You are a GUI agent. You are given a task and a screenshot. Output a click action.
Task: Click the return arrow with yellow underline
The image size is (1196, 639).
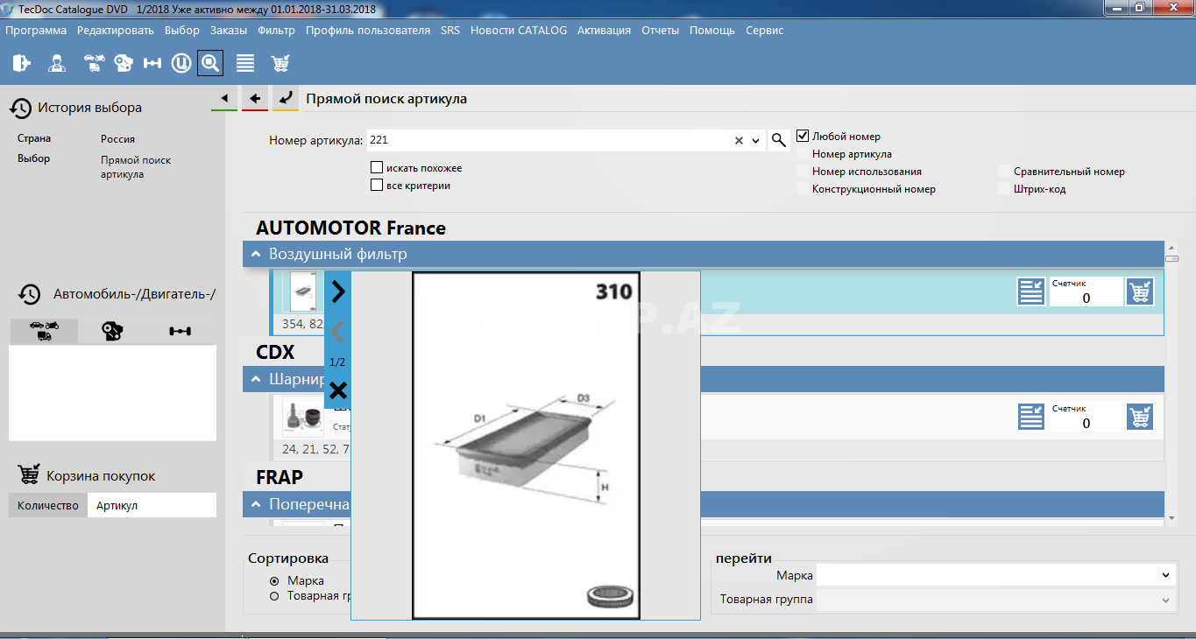[x=286, y=98]
